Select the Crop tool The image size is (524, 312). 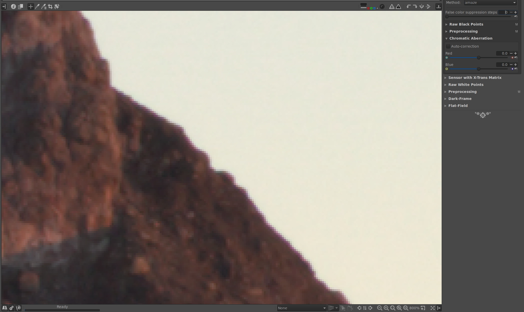50,7
